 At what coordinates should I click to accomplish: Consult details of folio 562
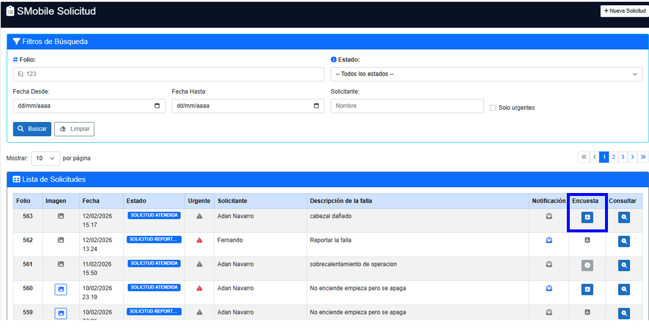[624, 241]
